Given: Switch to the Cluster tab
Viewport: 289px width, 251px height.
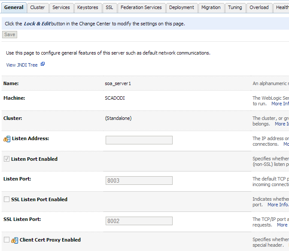Looking at the screenshot, I should pyautogui.click(x=37, y=7).
